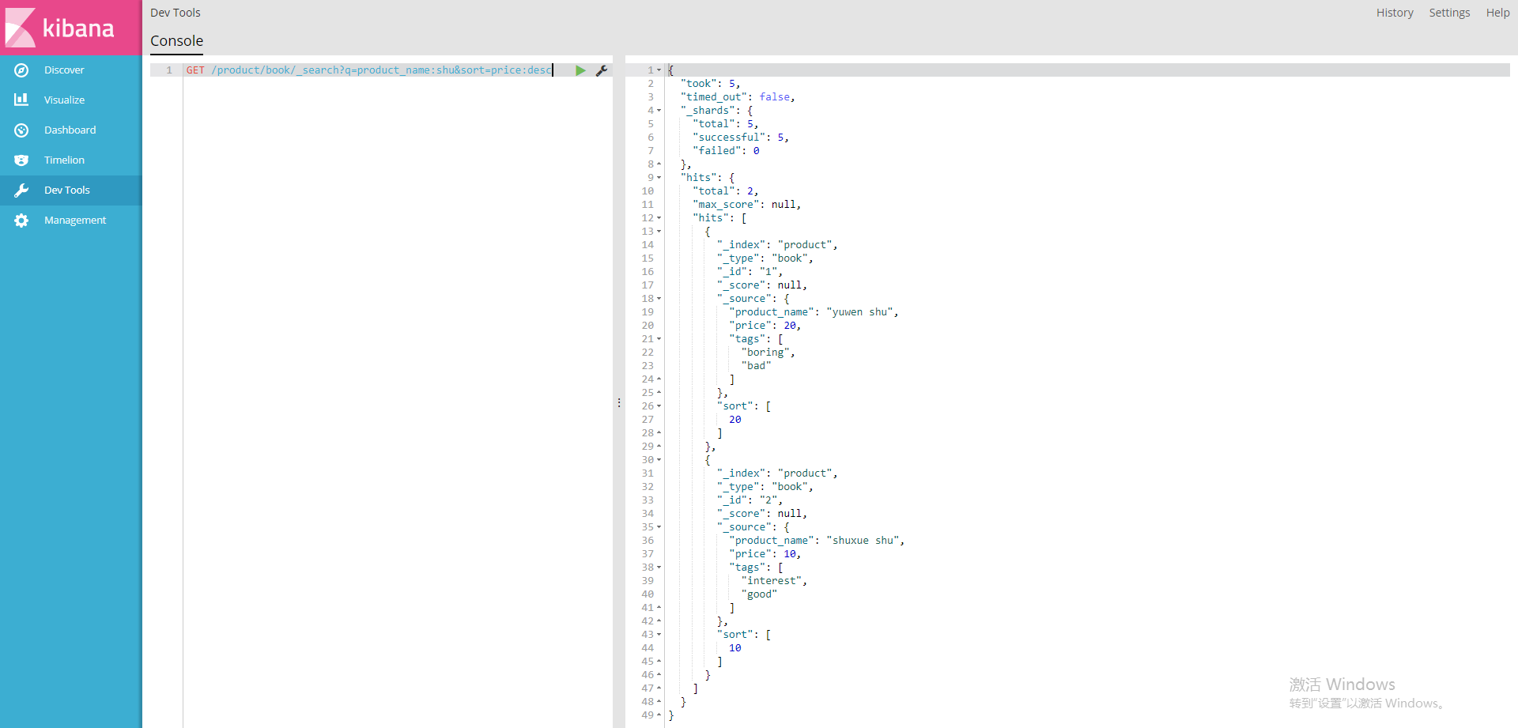Collapse second hit object at line 30
Viewport: 1518px width, 728px height.
tap(659, 460)
